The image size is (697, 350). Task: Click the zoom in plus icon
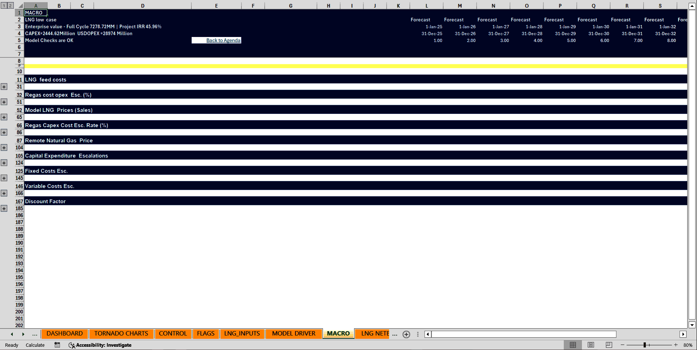point(676,345)
